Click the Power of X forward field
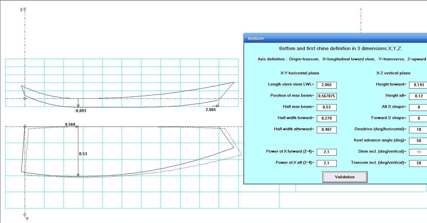427x223 pixels. (x=326, y=152)
